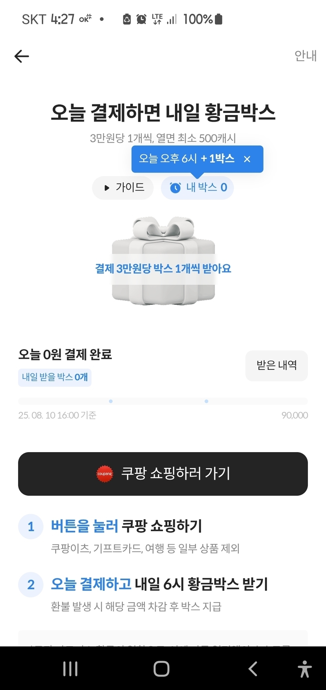This screenshot has width=326, height=690.
Task: Tap first dot on payment progress bar
Action: [111, 401]
